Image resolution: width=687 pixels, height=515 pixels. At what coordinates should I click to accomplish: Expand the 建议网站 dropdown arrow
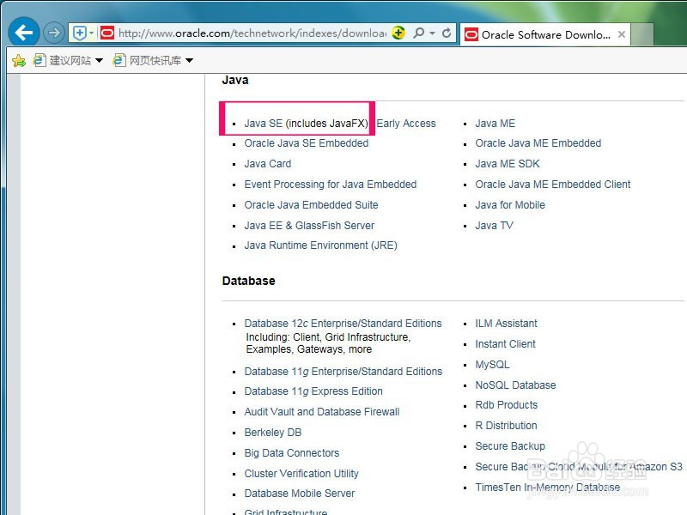99,60
